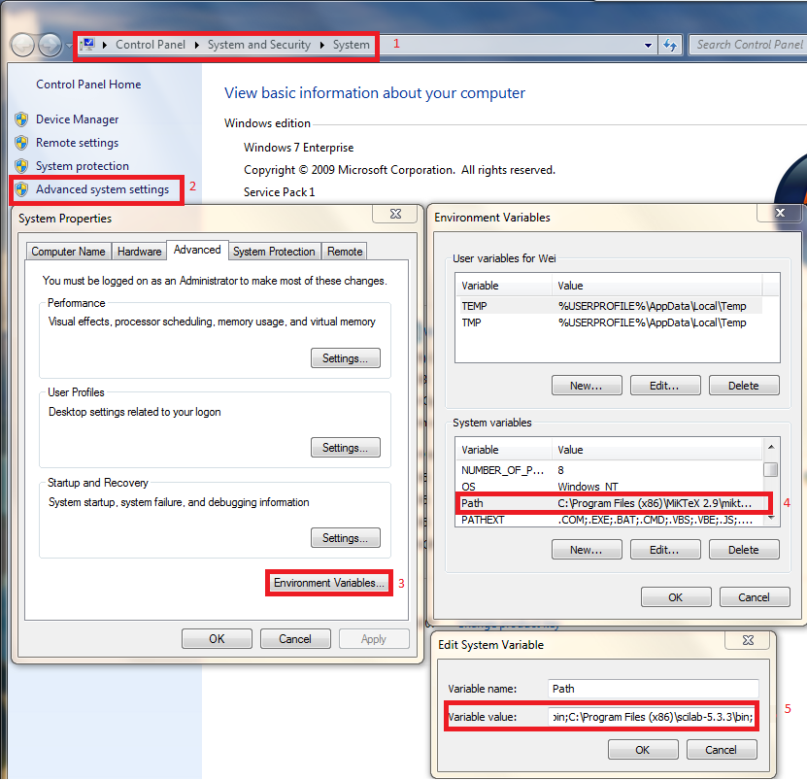Switch to the Hardware tab
807x780 pixels.
click(139, 252)
